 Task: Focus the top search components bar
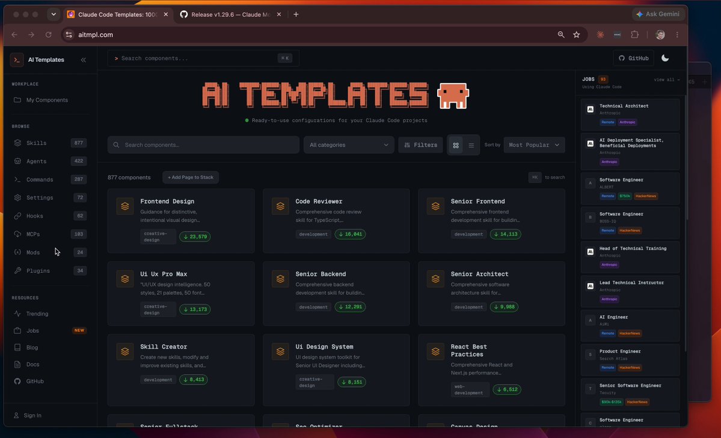[x=203, y=58]
